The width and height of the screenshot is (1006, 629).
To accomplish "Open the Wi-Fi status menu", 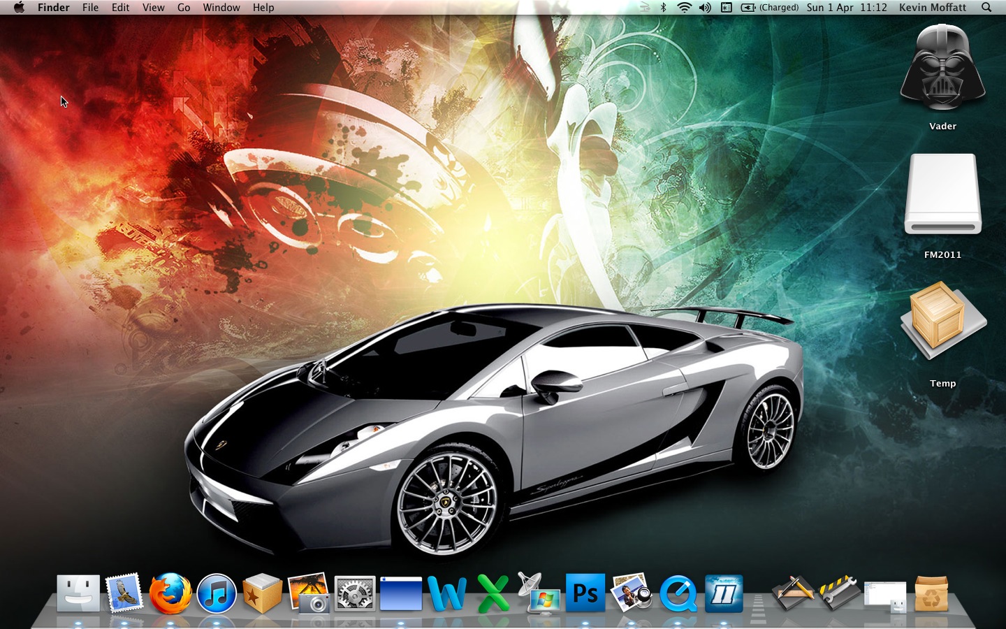I will click(x=684, y=8).
